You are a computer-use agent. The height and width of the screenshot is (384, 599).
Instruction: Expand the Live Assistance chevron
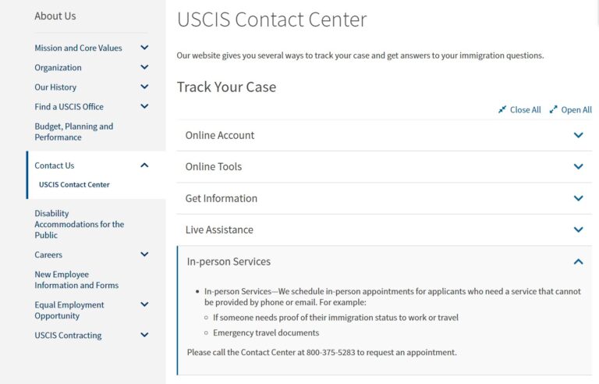(578, 229)
